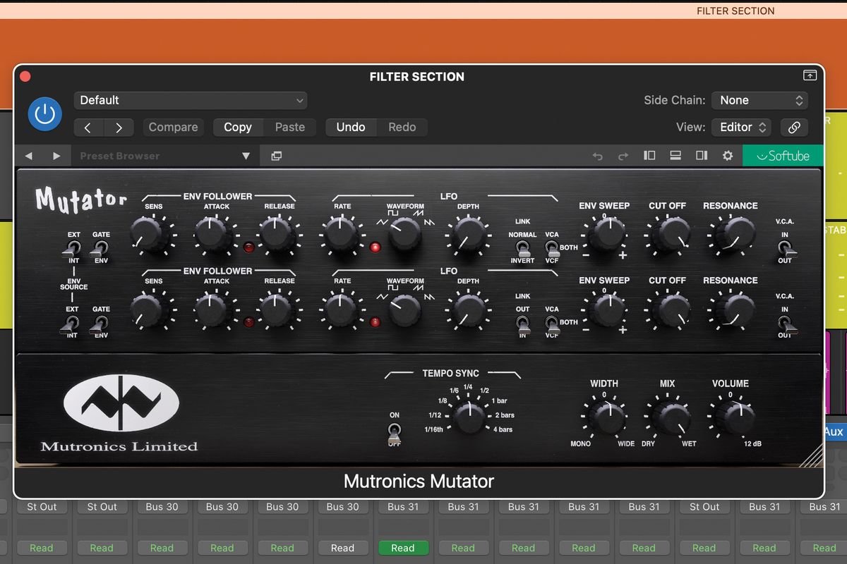
Task: Select the left panel layout icon
Action: (x=649, y=155)
